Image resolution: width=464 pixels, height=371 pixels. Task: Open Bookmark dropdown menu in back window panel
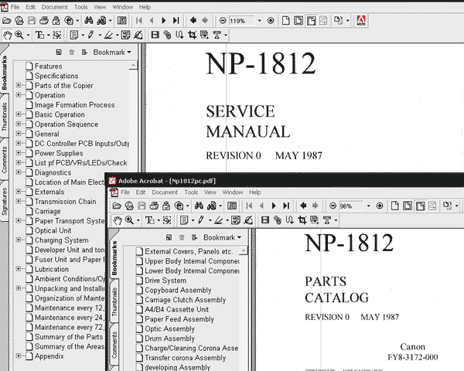pos(112,53)
